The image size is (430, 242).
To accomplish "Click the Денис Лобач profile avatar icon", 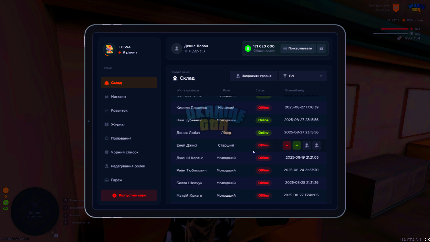I will point(177,48).
